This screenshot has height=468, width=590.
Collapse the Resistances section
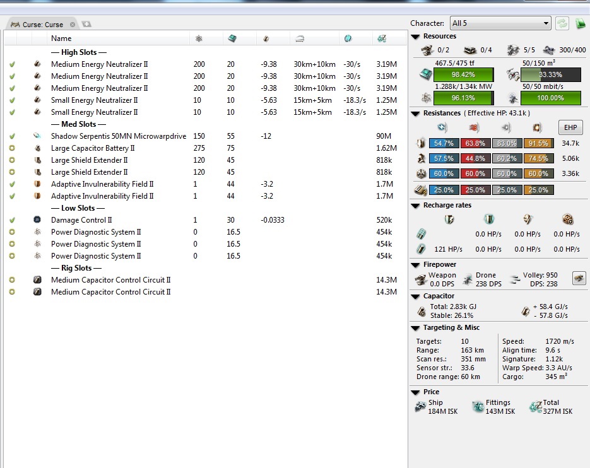tap(415, 114)
